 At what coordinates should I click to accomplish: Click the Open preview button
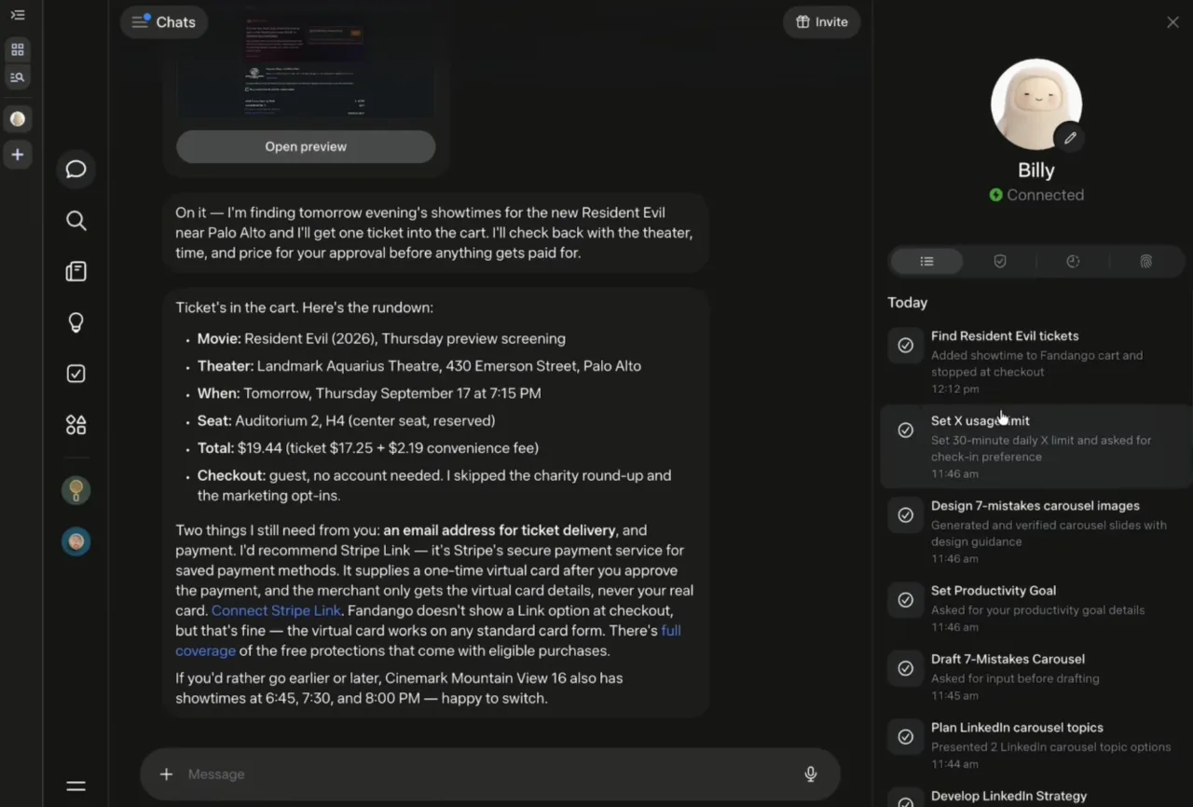coord(306,146)
